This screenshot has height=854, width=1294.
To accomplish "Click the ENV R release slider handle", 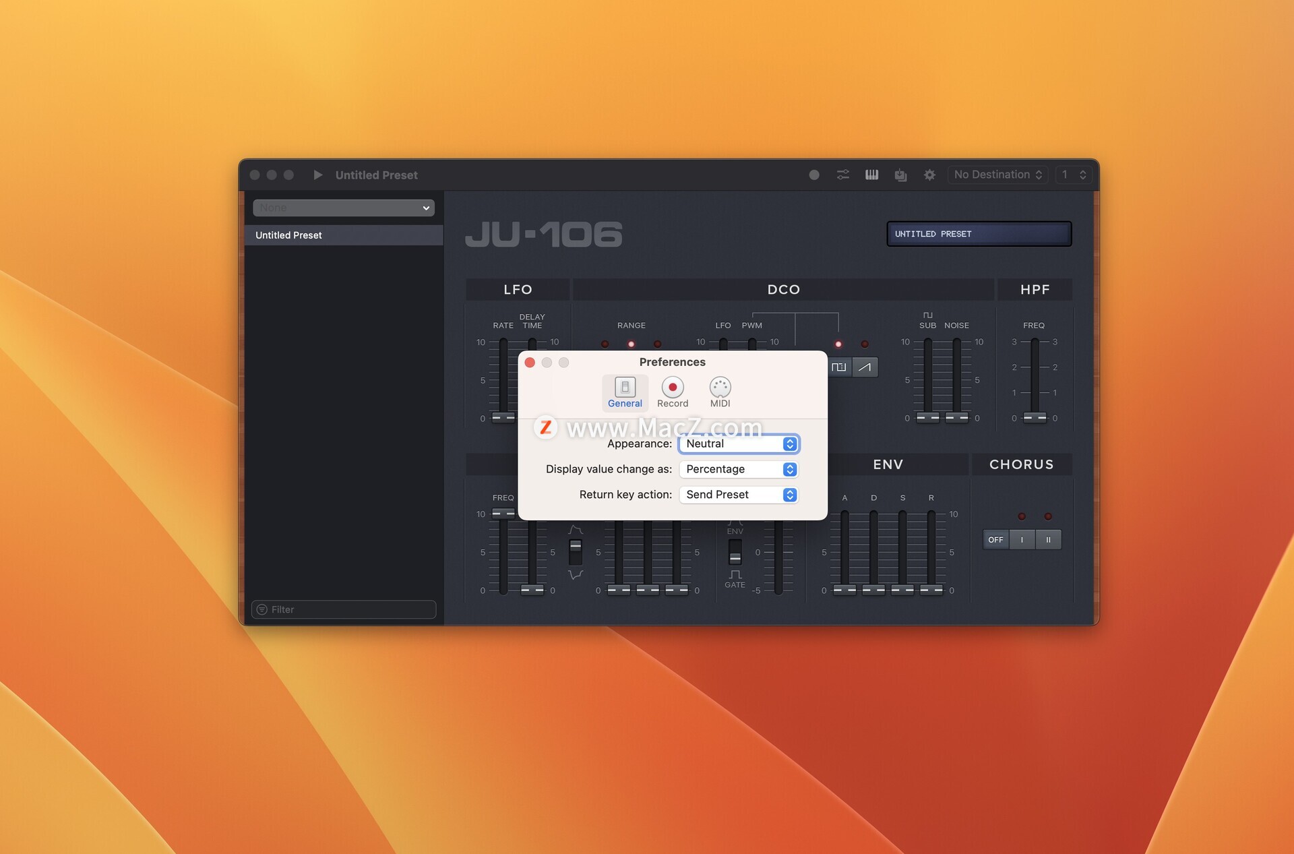I will click(931, 590).
